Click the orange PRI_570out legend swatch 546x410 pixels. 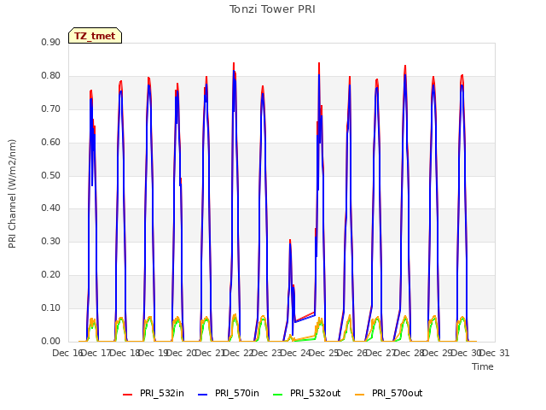coord(359,395)
